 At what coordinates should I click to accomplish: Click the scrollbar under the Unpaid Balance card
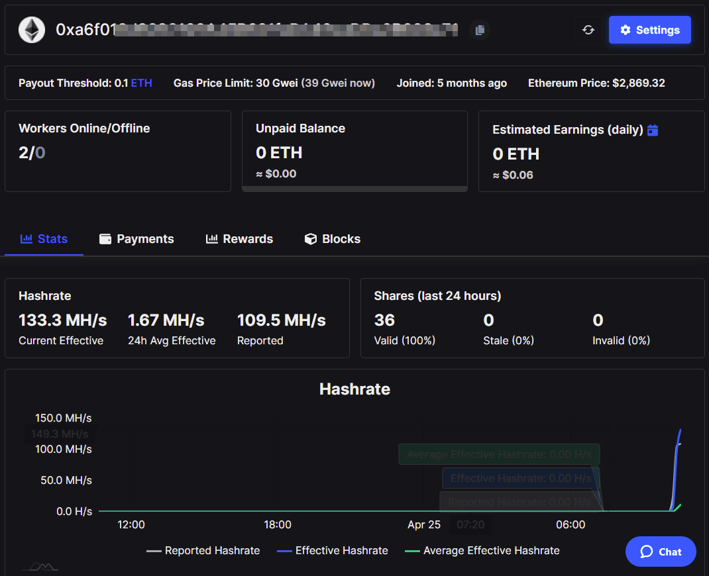[x=354, y=190]
